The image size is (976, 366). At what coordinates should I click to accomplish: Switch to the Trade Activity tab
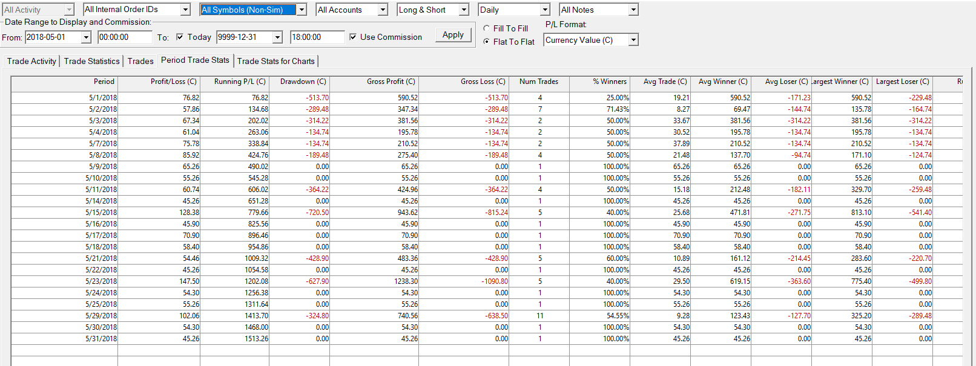[x=31, y=61]
